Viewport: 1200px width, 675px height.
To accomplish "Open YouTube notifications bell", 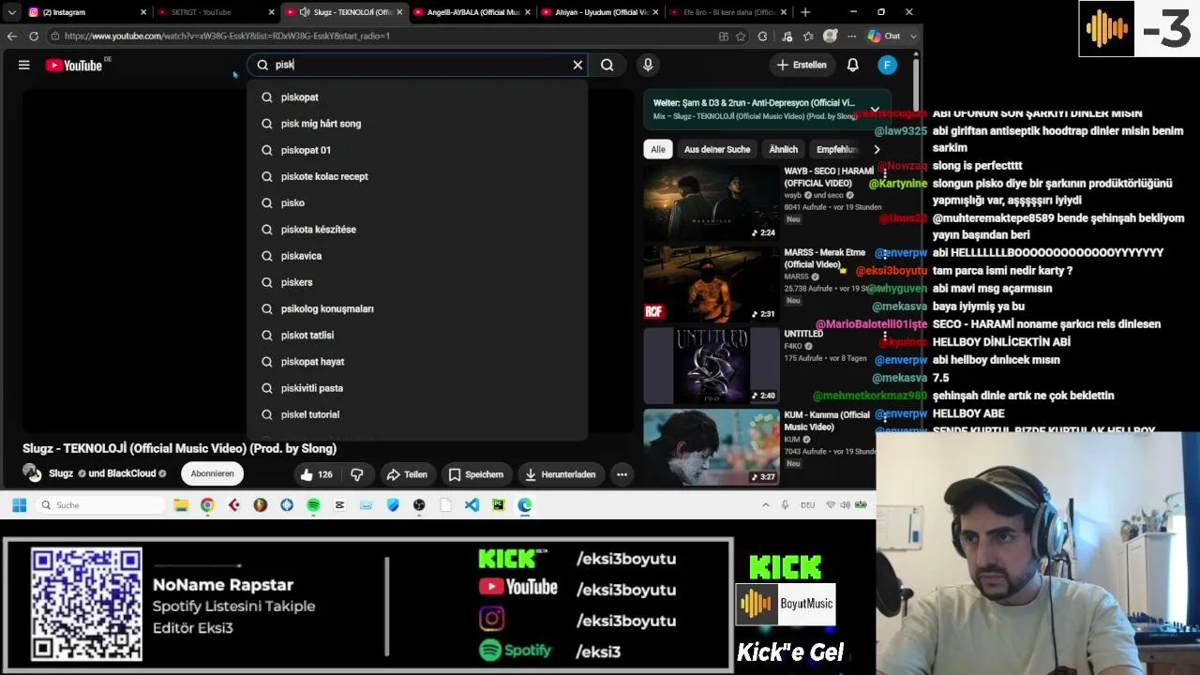I will pyautogui.click(x=853, y=65).
